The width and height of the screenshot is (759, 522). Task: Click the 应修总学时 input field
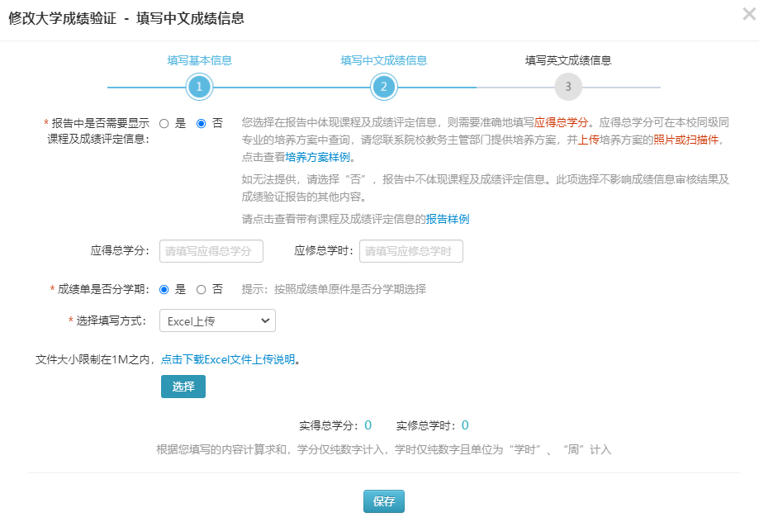[x=410, y=250]
